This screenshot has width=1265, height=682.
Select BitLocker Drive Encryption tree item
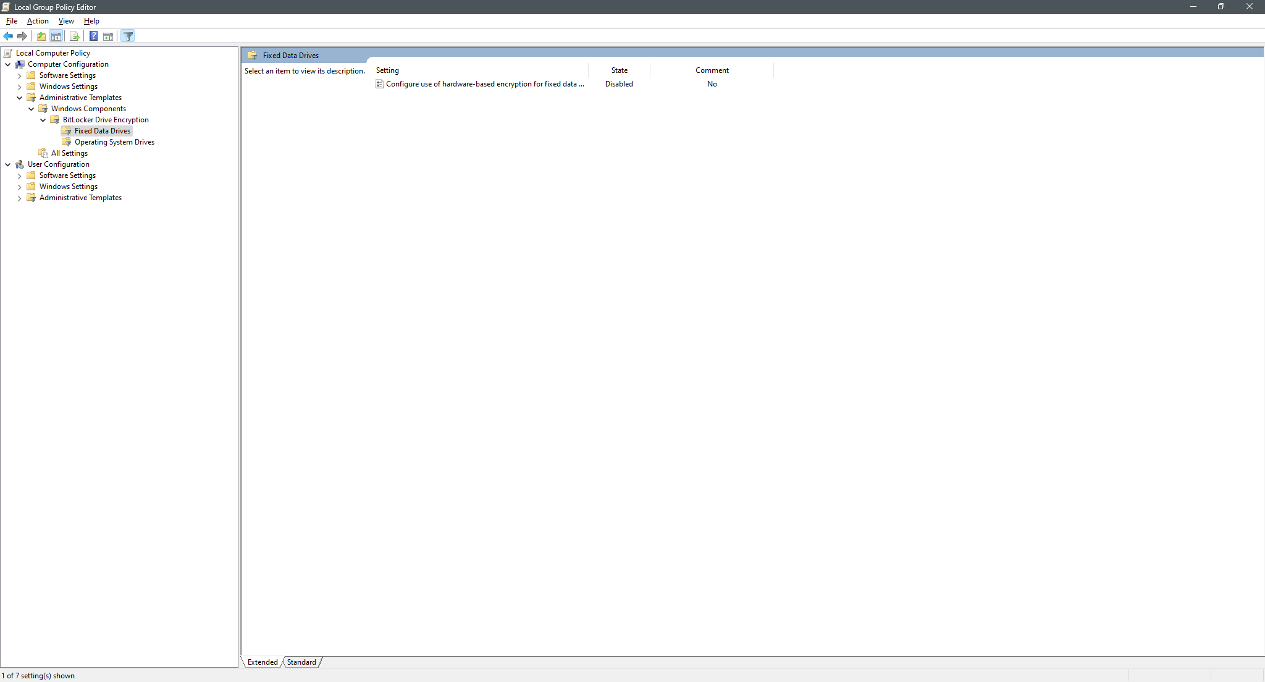(106, 120)
